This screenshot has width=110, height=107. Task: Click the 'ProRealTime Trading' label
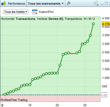(x=14, y=100)
